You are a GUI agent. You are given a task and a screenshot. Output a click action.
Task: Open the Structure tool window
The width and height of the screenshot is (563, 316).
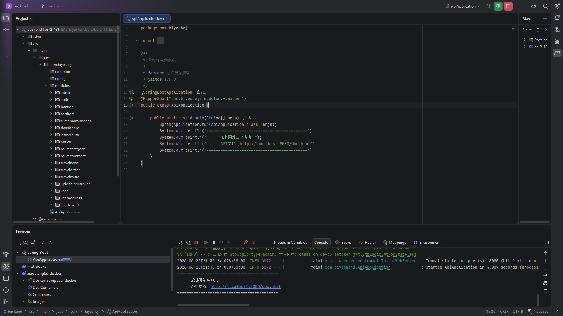pos(6,44)
